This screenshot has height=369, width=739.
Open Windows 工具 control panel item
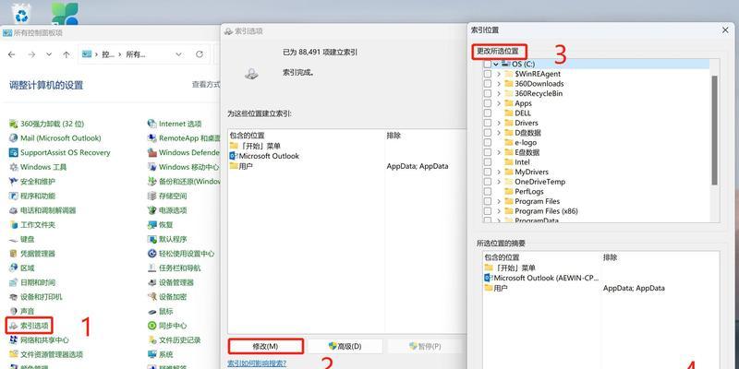click(x=42, y=167)
